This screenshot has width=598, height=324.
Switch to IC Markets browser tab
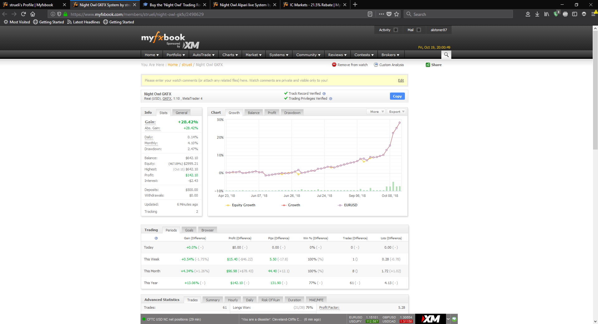(315, 5)
